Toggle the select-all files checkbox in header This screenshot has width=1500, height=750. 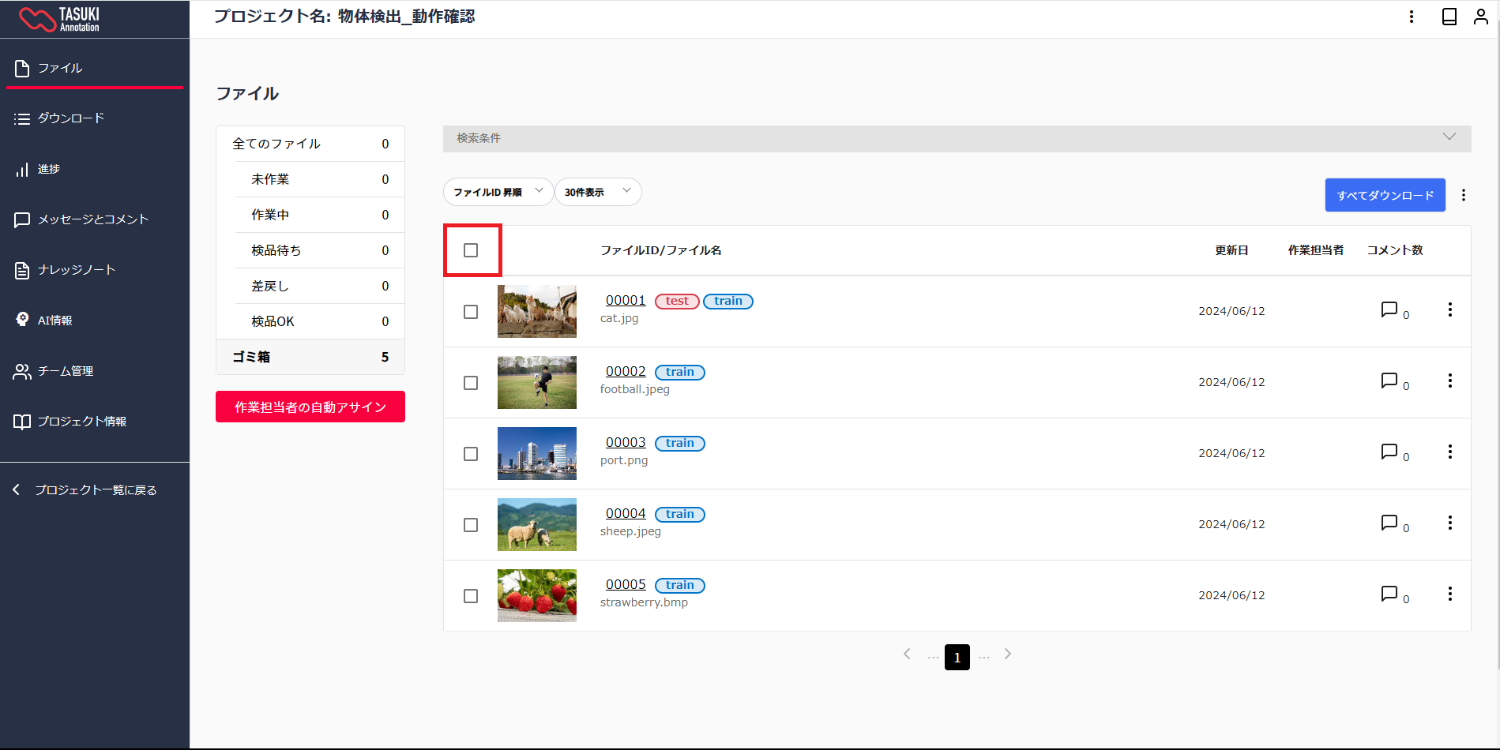click(x=471, y=250)
